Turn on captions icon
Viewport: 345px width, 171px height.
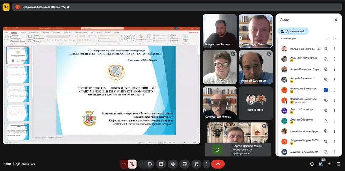pyautogui.click(x=184, y=164)
